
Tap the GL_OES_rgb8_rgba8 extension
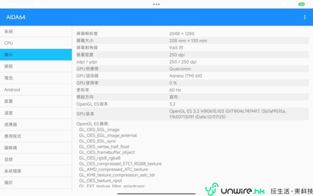point(100,158)
